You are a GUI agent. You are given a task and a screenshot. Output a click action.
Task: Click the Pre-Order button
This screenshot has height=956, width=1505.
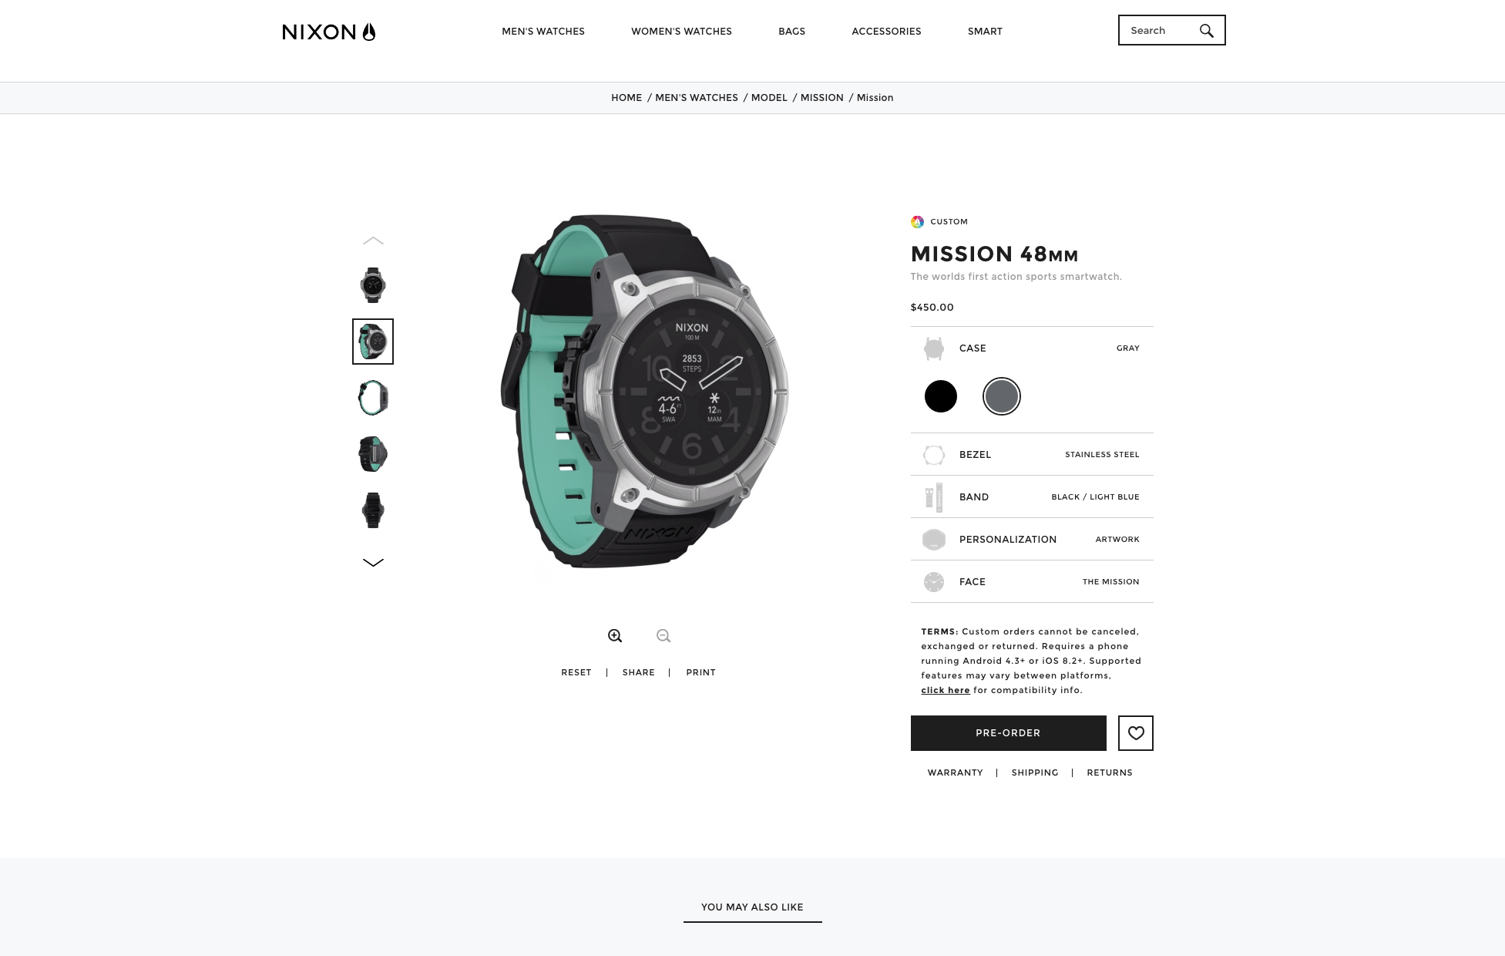(x=1008, y=733)
